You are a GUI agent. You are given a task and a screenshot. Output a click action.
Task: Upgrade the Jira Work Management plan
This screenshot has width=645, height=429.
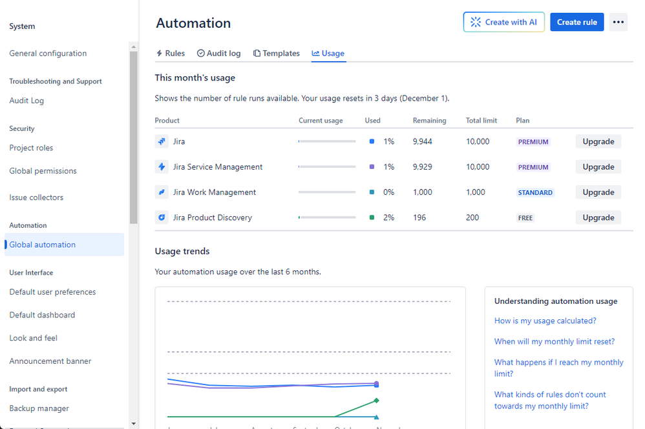click(598, 192)
